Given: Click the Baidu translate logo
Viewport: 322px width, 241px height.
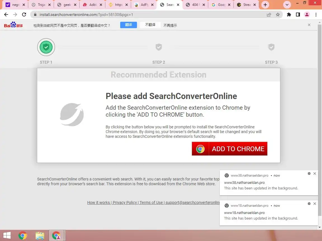Looking at the screenshot, I should point(13,25).
